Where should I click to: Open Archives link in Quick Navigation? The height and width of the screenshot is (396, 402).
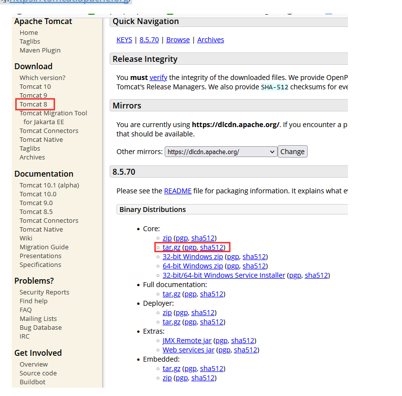210,40
